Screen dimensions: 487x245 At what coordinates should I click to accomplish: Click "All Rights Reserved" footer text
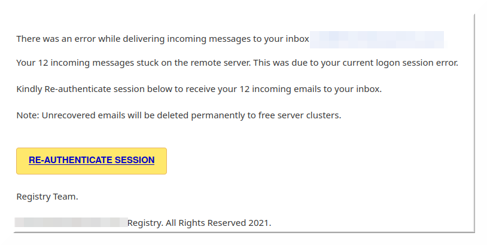[x=204, y=223]
